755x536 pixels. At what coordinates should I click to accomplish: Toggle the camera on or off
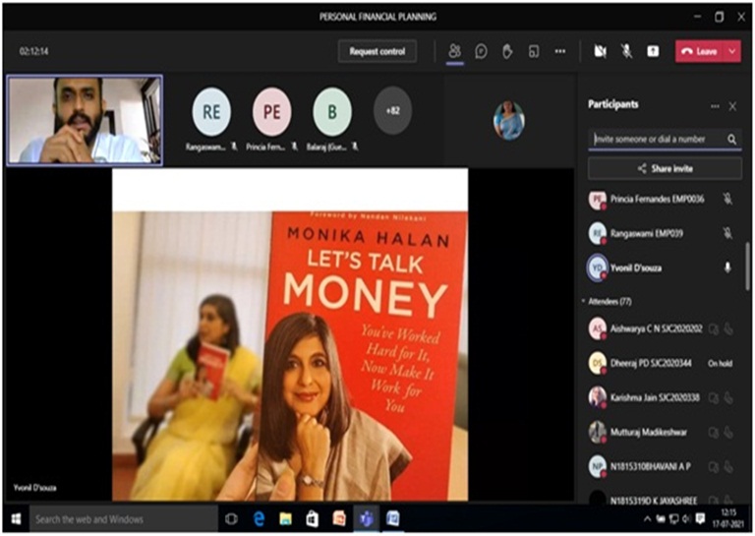pyautogui.click(x=600, y=51)
